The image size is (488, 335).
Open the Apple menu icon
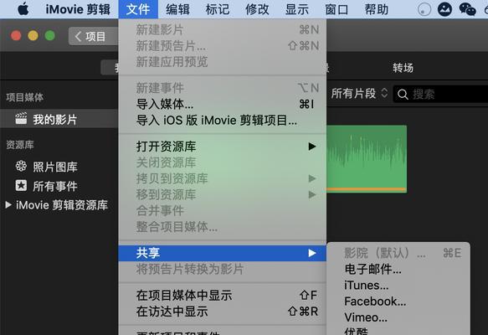[23, 9]
